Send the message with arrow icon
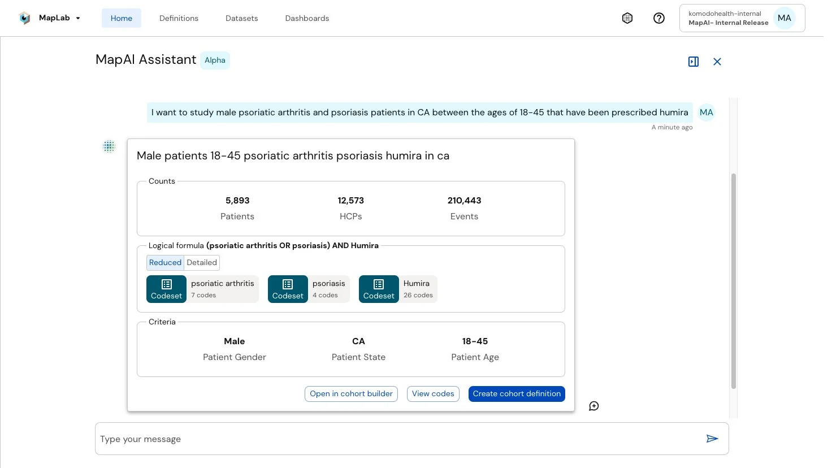This screenshot has height=468, width=832. tap(712, 439)
